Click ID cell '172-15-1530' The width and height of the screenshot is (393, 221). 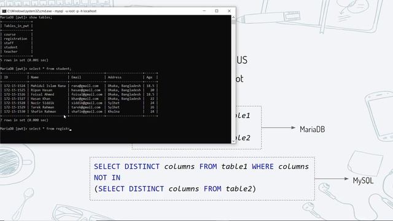point(15,111)
